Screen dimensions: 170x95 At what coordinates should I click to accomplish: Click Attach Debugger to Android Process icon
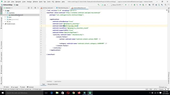(x=143, y=5)
